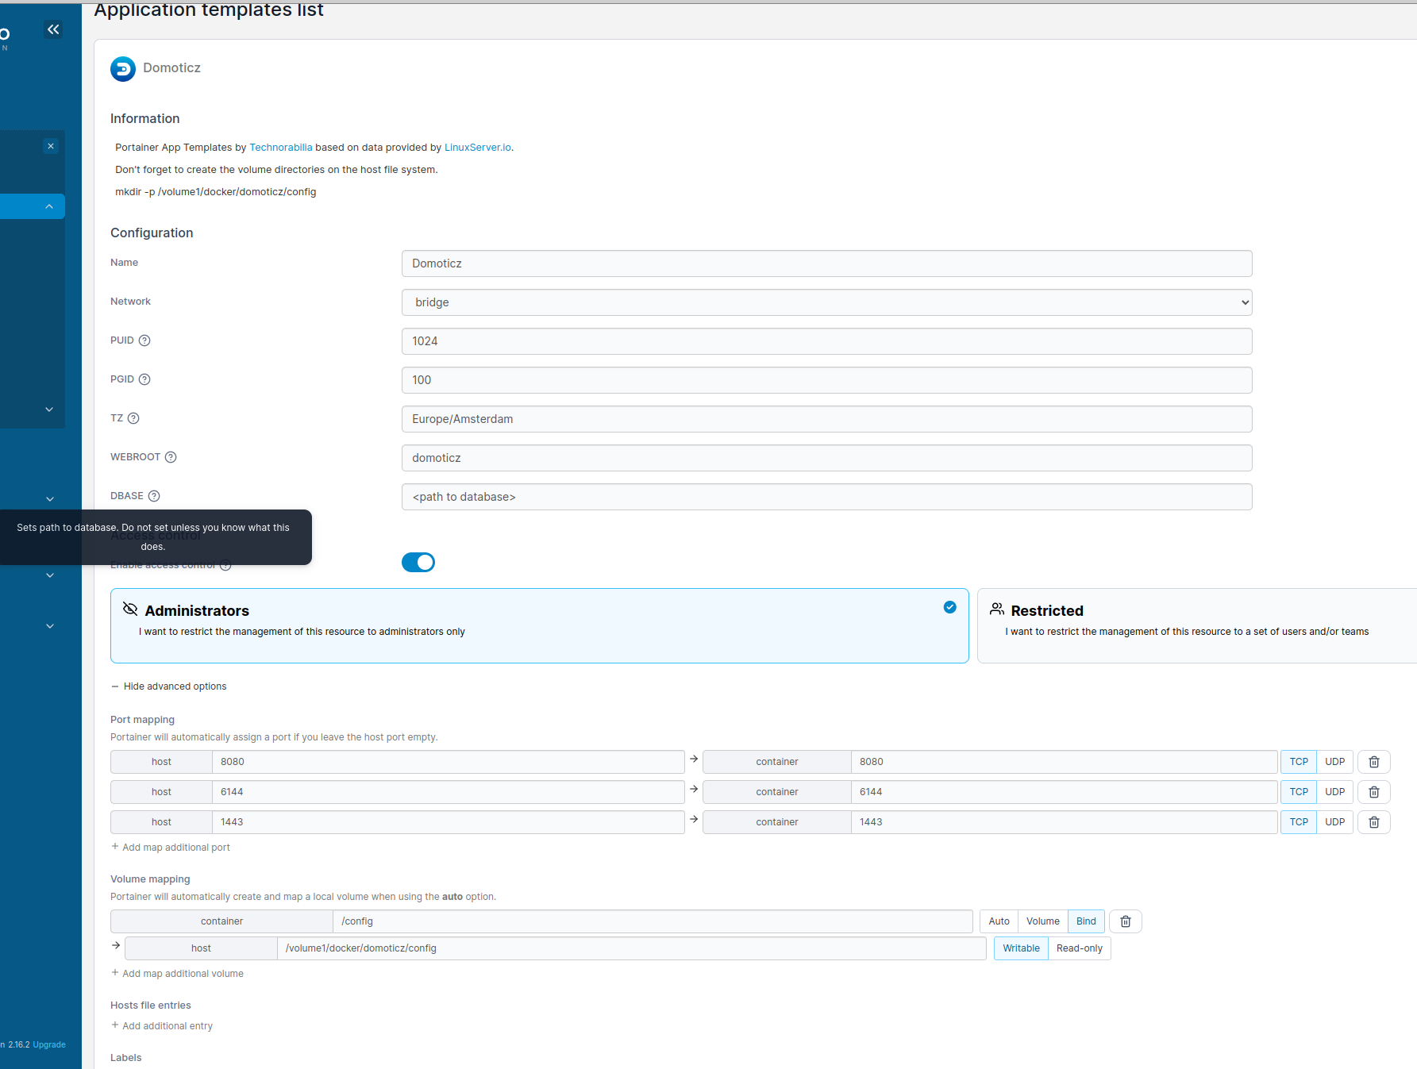
Task: Edit host path /volume1/docker/domoticz/config field
Action: tap(632, 948)
